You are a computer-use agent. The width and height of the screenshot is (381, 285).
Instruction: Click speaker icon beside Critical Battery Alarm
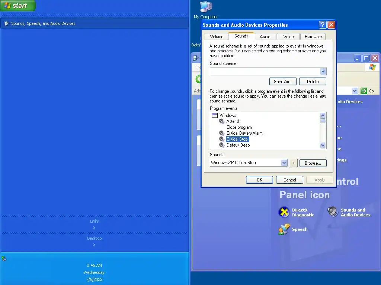pyautogui.click(x=221, y=133)
